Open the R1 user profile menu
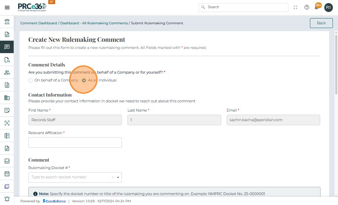The height and width of the screenshot is (205, 338). tap(328, 7)
